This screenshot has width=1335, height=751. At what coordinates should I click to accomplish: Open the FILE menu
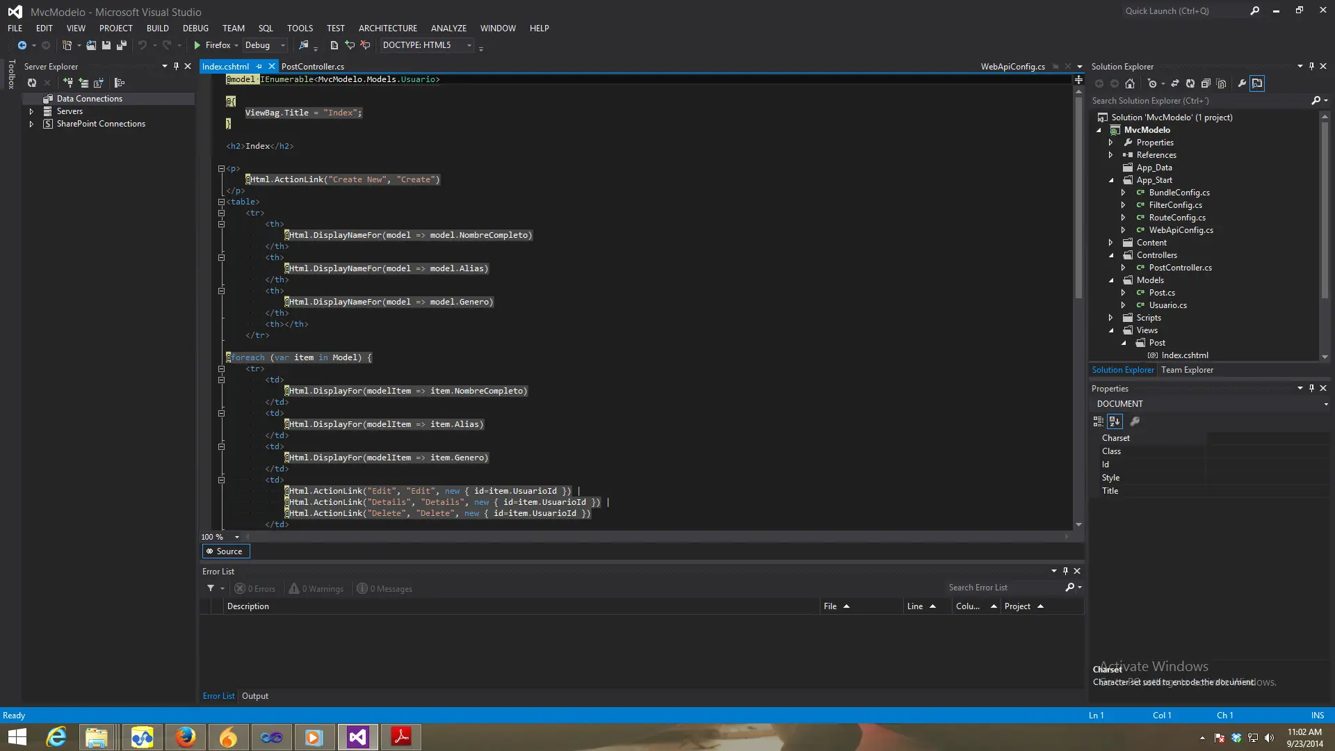pos(15,29)
